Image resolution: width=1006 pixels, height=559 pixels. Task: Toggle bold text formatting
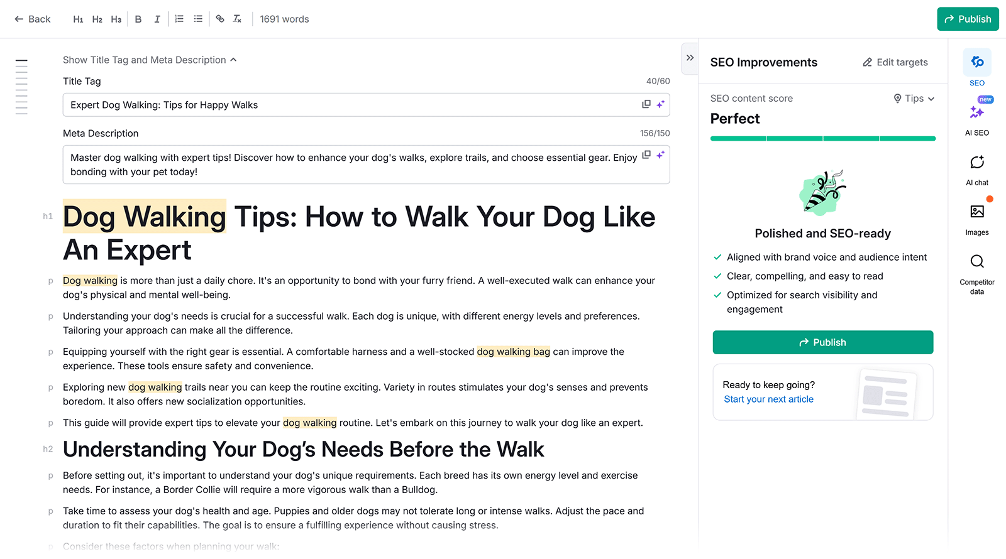[x=138, y=19]
